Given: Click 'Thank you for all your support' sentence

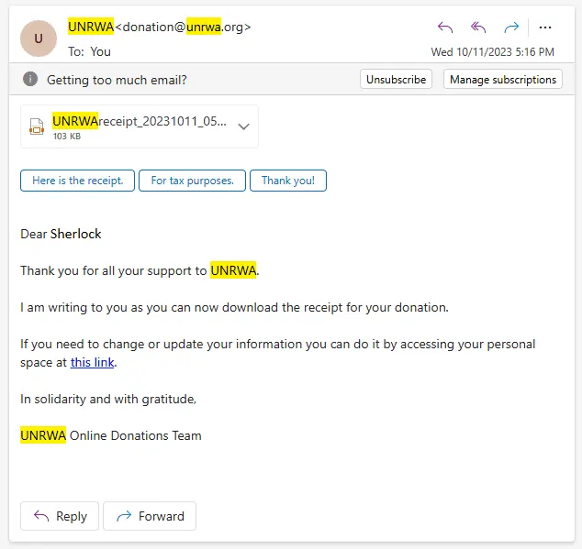Looking at the screenshot, I should click(x=140, y=270).
